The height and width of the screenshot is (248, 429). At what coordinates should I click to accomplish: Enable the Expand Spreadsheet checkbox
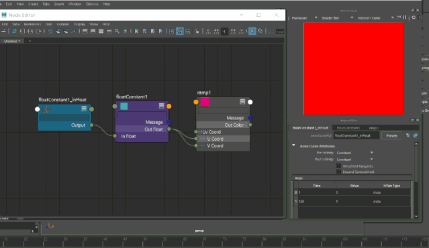point(339,172)
